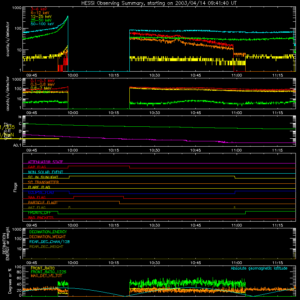Choose the 50-100 keV legend label

tap(42, 24)
